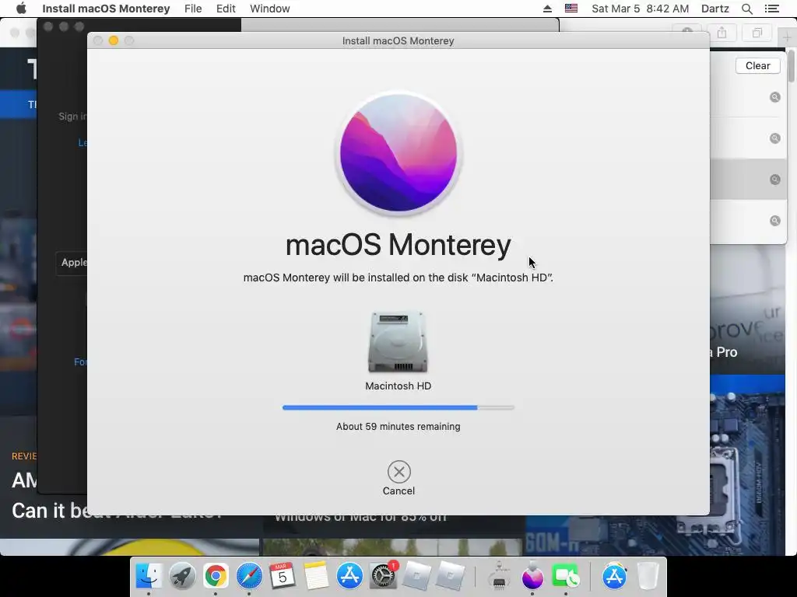Screen dimensions: 797x597
Task: Click the 'Install macOS Monterey' window title
Action: (x=398, y=40)
